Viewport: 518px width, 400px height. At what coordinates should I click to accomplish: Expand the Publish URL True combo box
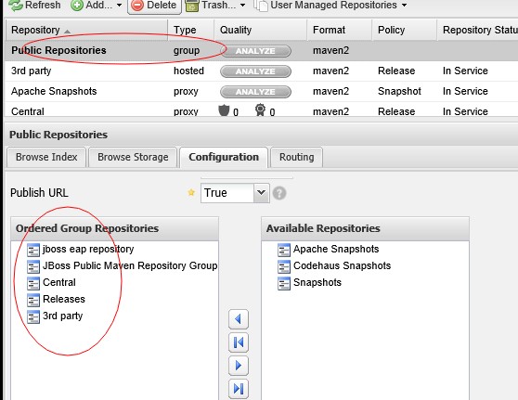[261, 193]
